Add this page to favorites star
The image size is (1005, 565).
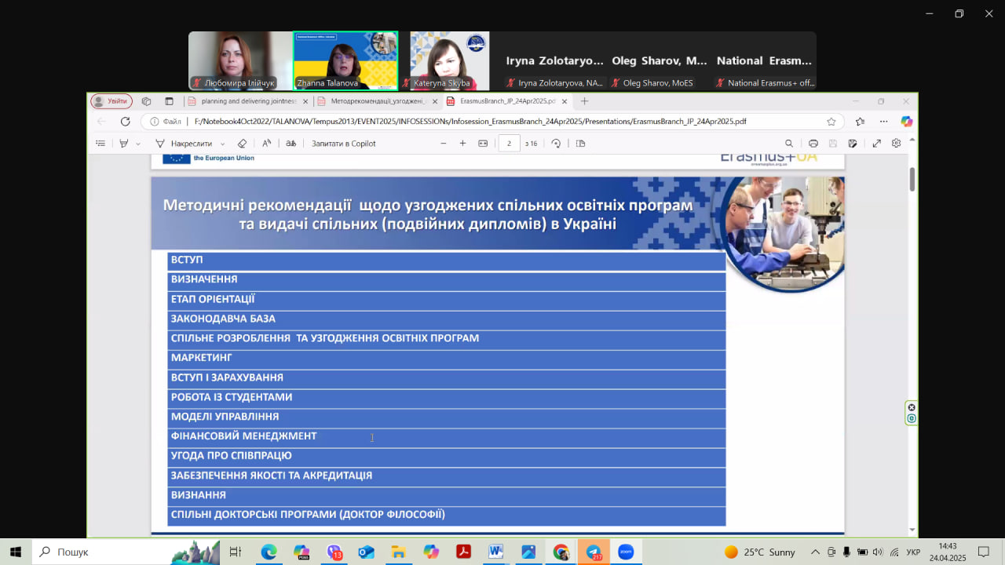click(831, 122)
